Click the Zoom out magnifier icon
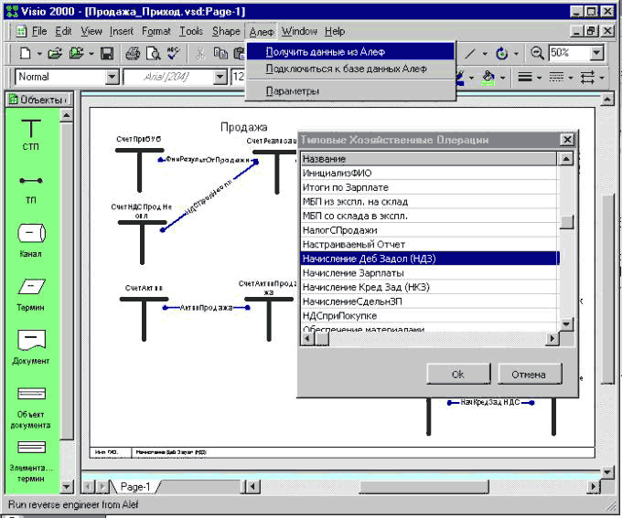622x518 pixels. [537, 53]
